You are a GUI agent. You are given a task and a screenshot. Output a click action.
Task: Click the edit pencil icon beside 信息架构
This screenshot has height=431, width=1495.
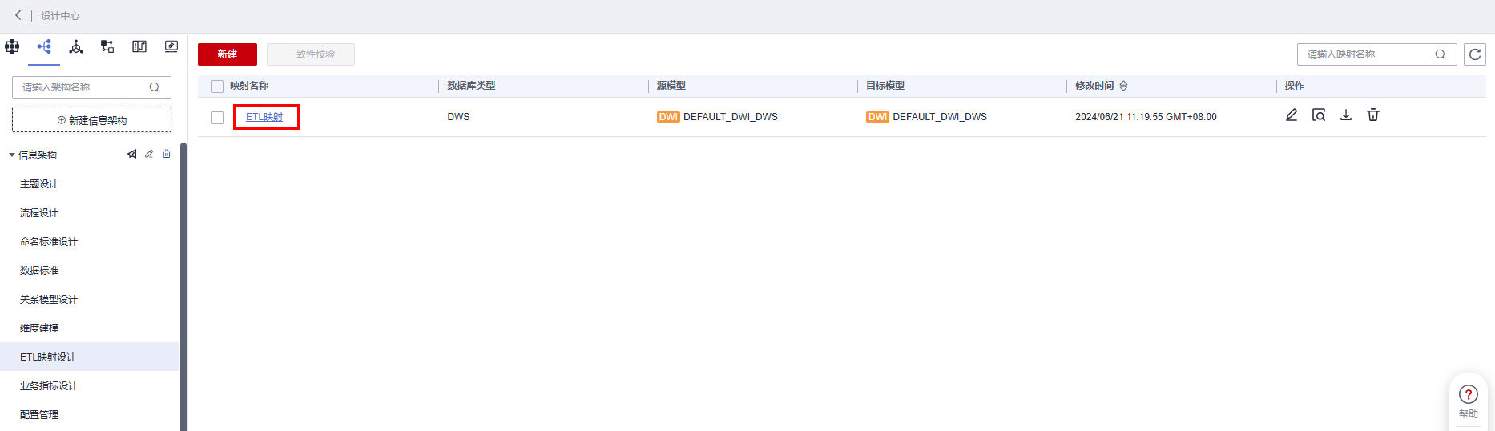coord(149,154)
